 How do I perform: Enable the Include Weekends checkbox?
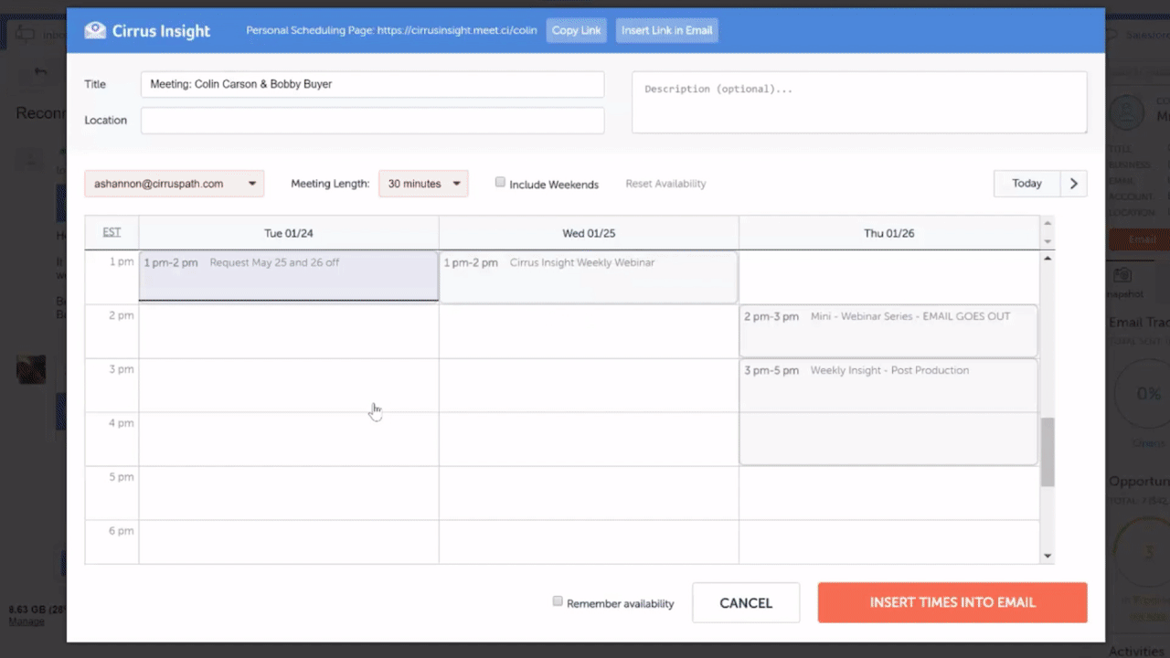pyautogui.click(x=500, y=183)
